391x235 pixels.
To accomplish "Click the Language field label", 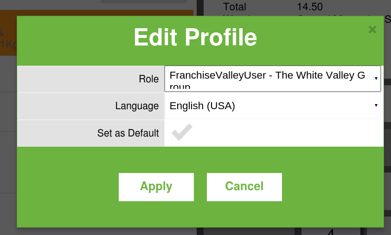I will coord(137,106).
